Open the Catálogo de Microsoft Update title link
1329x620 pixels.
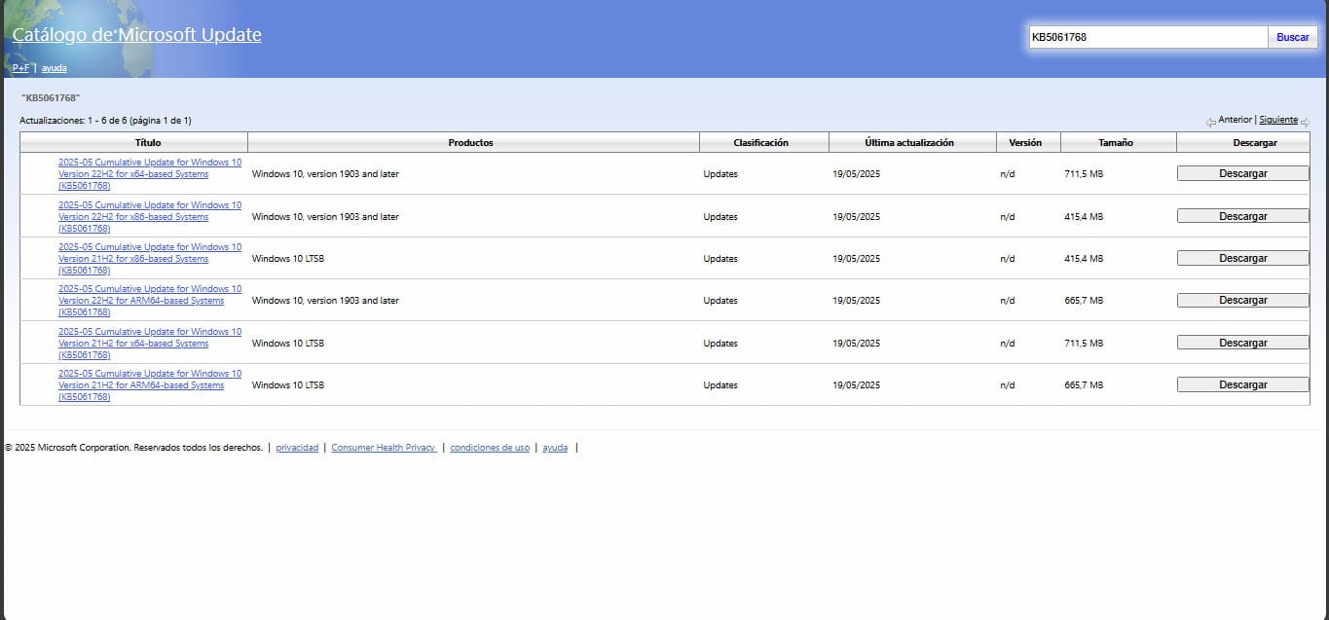click(x=137, y=35)
